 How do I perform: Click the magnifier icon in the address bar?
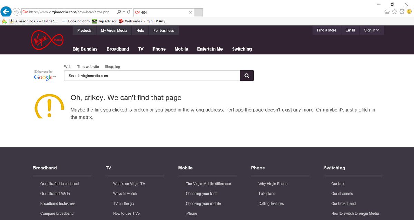coord(119,12)
